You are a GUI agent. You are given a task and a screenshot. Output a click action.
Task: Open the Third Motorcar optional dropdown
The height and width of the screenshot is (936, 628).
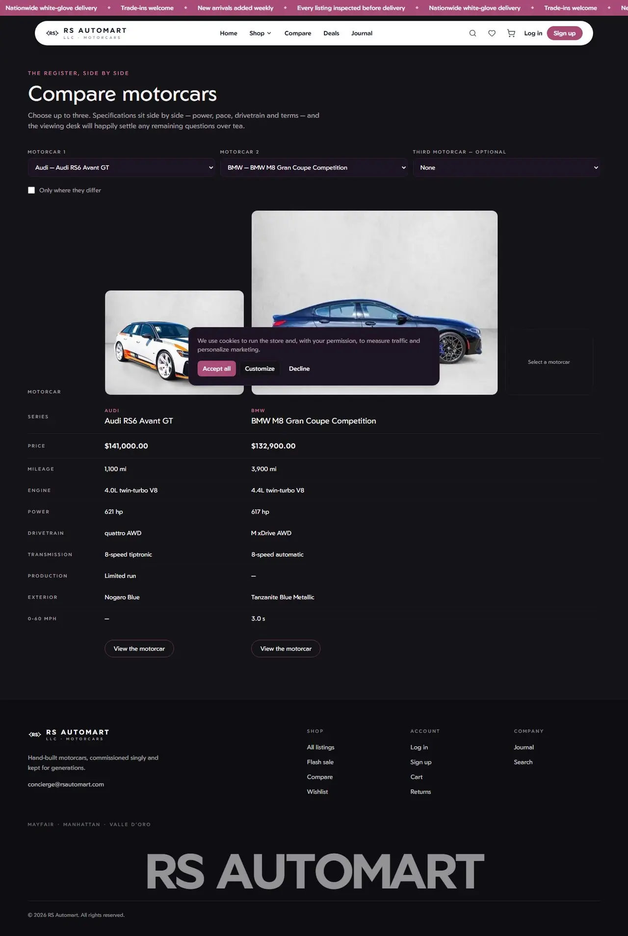pyautogui.click(x=506, y=168)
